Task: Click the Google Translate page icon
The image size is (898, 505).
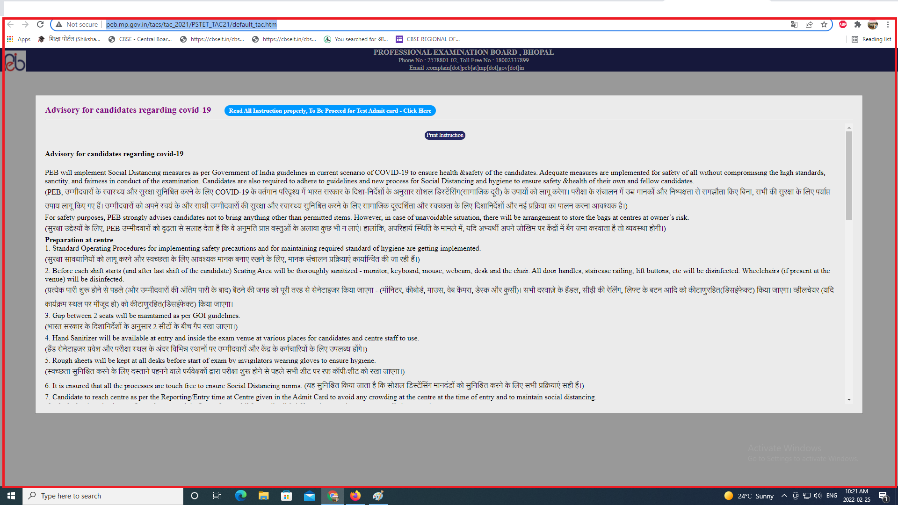Action: [794, 24]
